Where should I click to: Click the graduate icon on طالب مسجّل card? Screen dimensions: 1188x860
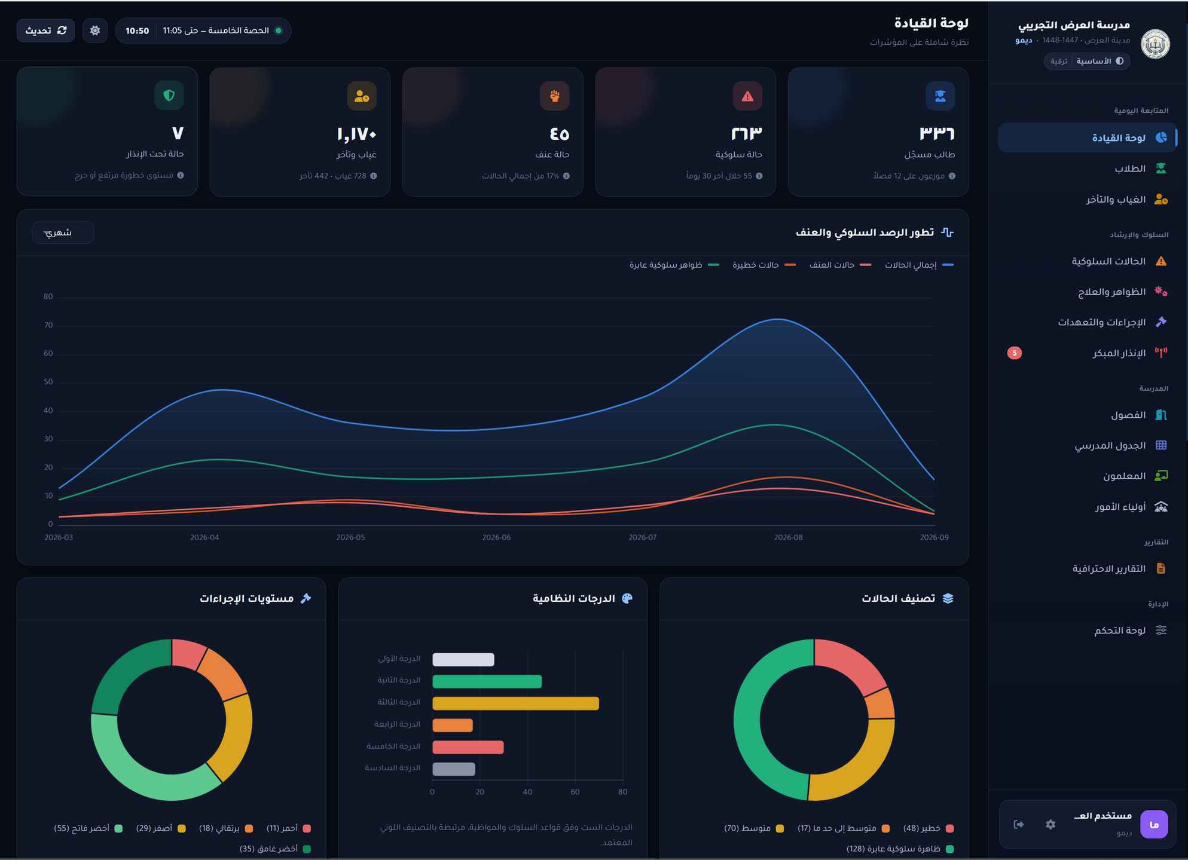pos(940,96)
